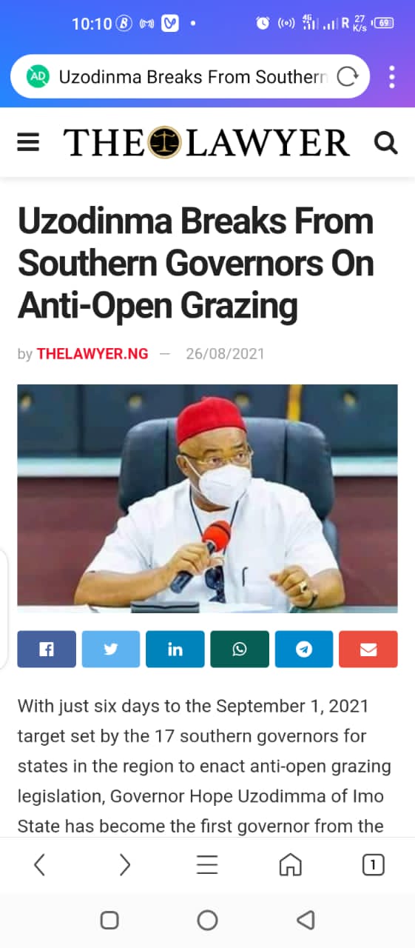
Task: Open the hamburger site menu
Action: point(28,142)
